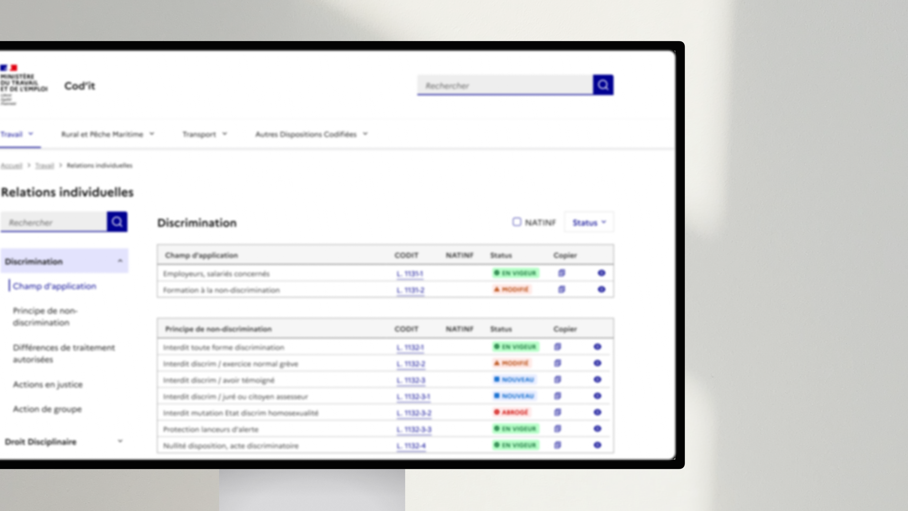Screen dimensions: 908x511
Task: Copy the L. 1132-3-1 article row
Action: (557, 396)
